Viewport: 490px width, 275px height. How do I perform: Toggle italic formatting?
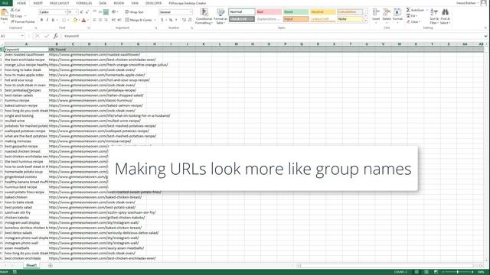tap(47, 20)
